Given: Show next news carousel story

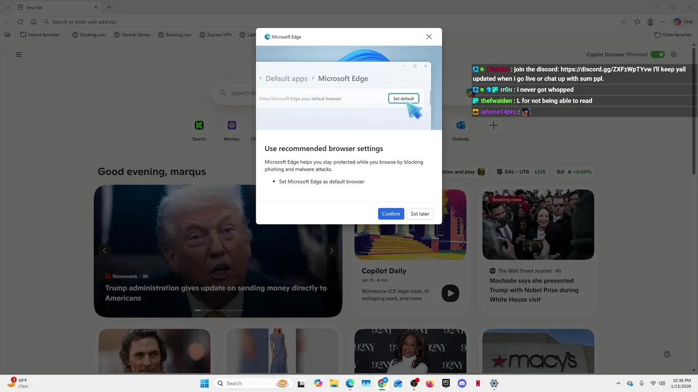Looking at the screenshot, I should (331, 250).
